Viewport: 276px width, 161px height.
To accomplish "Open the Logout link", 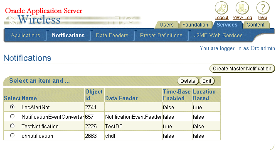I will [222, 17].
